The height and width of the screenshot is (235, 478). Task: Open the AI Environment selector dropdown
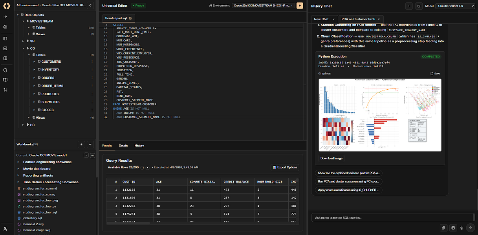click(263, 6)
